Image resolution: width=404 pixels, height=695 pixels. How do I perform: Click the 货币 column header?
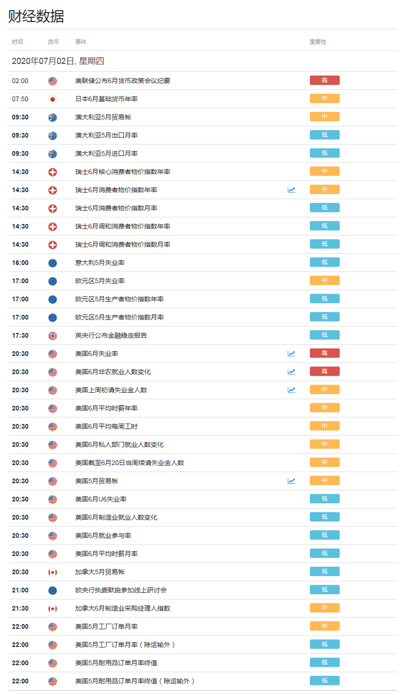click(x=53, y=42)
